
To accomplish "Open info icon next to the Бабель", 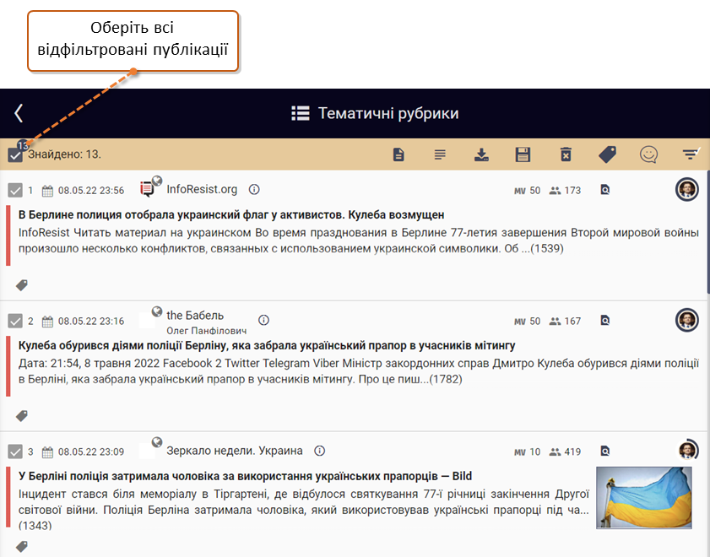I will (x=263, y=320).
